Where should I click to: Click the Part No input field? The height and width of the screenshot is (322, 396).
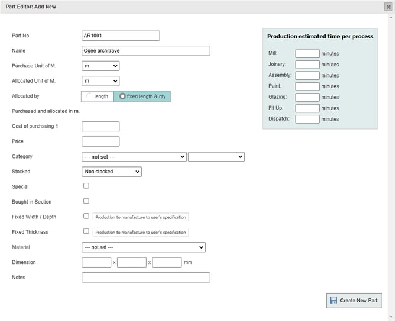121,36
